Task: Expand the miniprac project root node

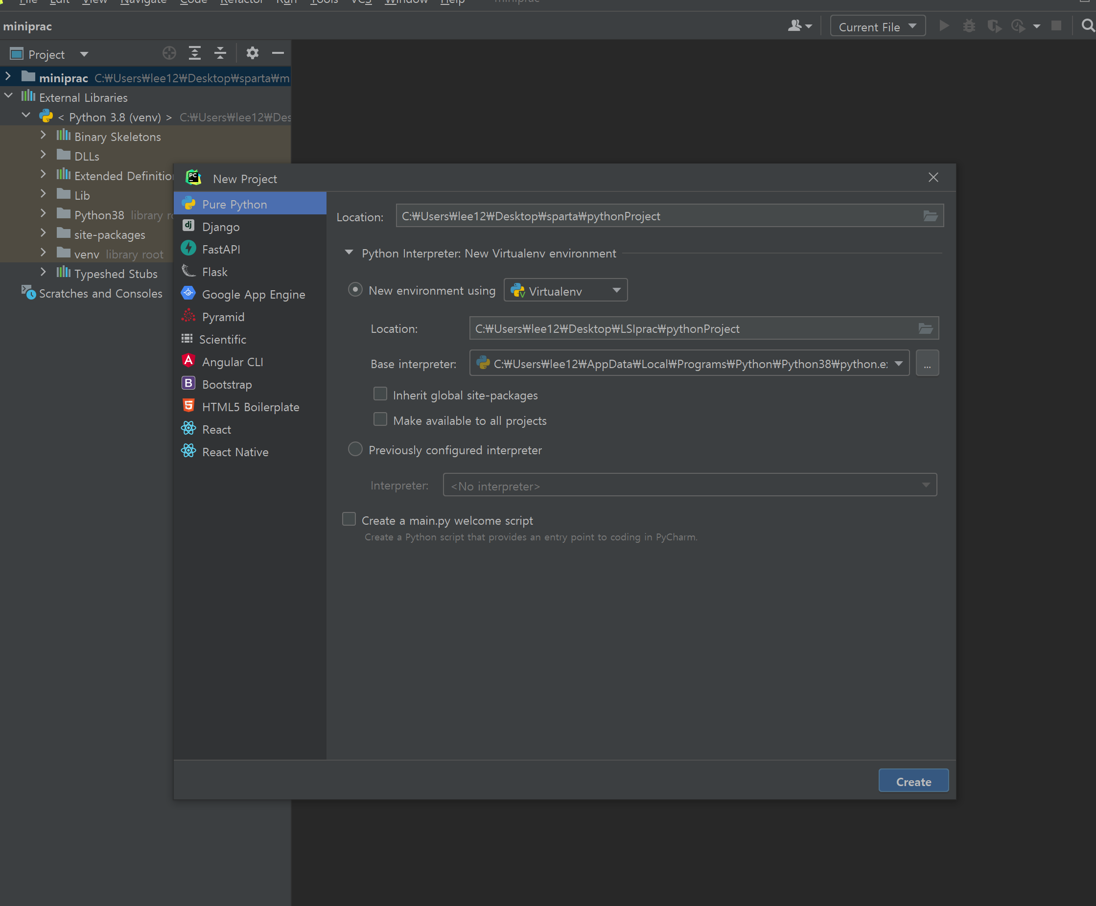Action: pyautogui.click(x=8, y=77)
